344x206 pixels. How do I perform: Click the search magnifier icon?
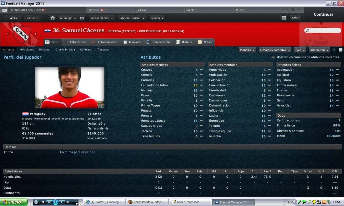(308, 30)
